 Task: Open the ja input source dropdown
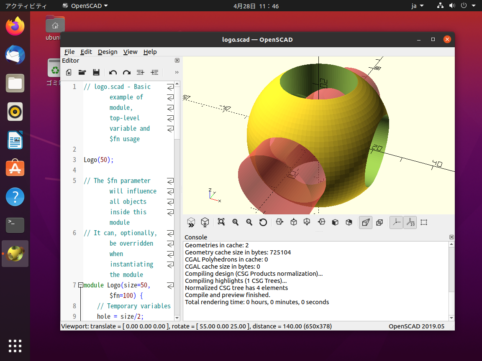pyautogui.click(x=418, y=6)
